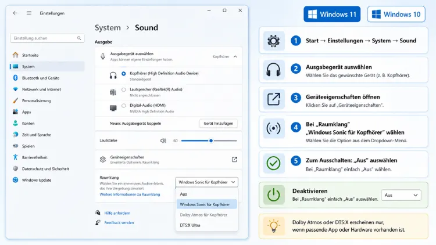This screenshot has width=436, height=245.
Task: Click the search magnifier icon
Action: [x=79, y=38]
